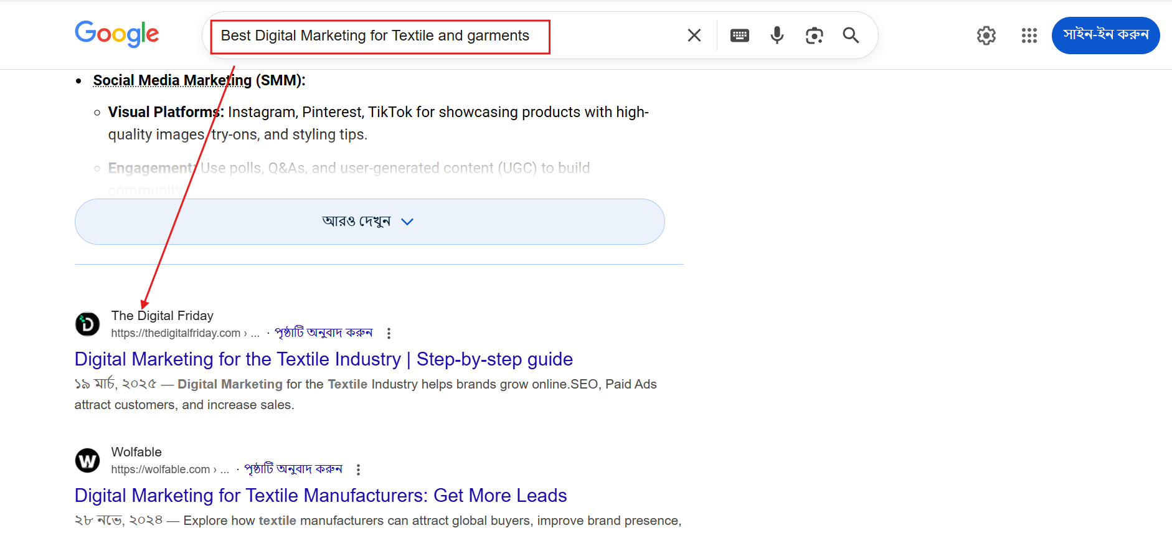Translate The Digital Friday page link

click(324, 333)
